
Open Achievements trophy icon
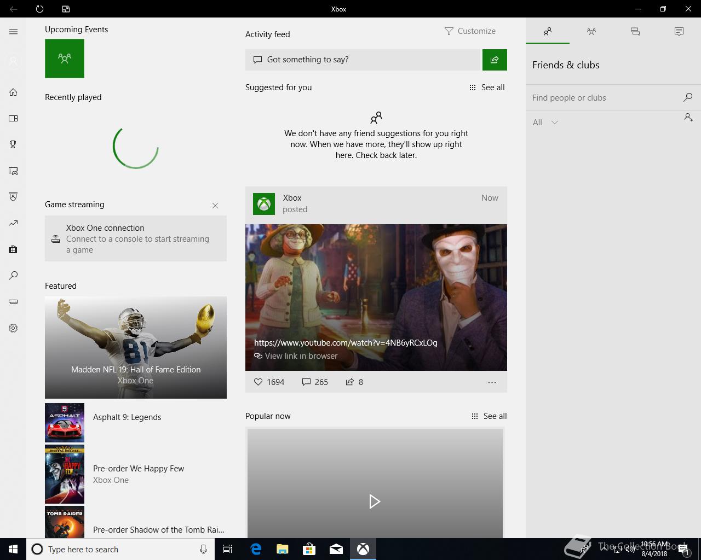point(13,144)
